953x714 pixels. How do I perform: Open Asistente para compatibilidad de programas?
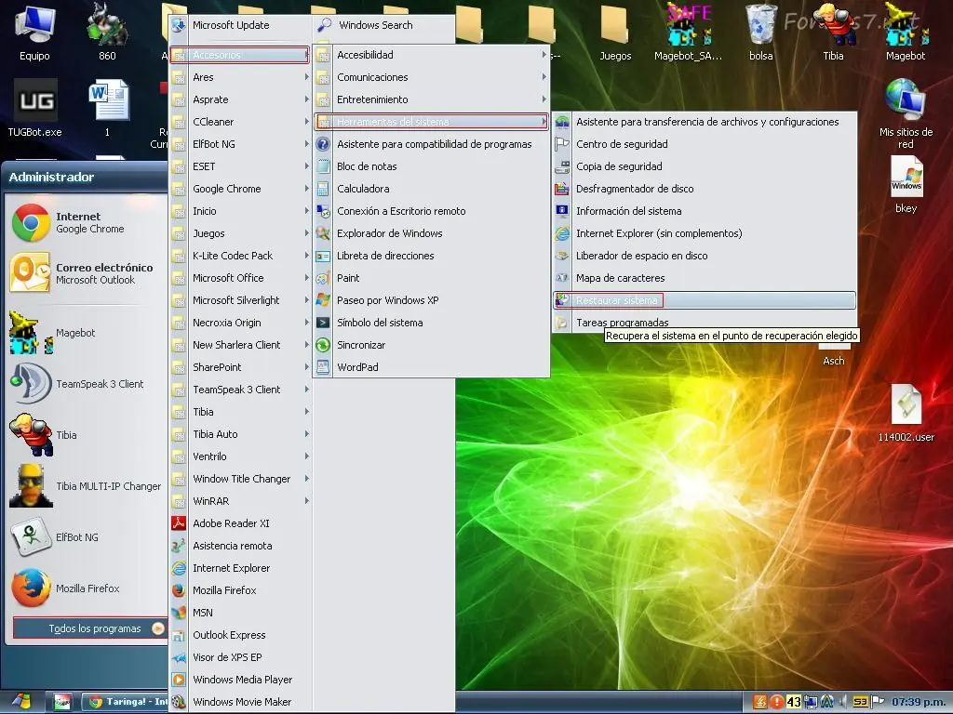click(x=431, y=144)
